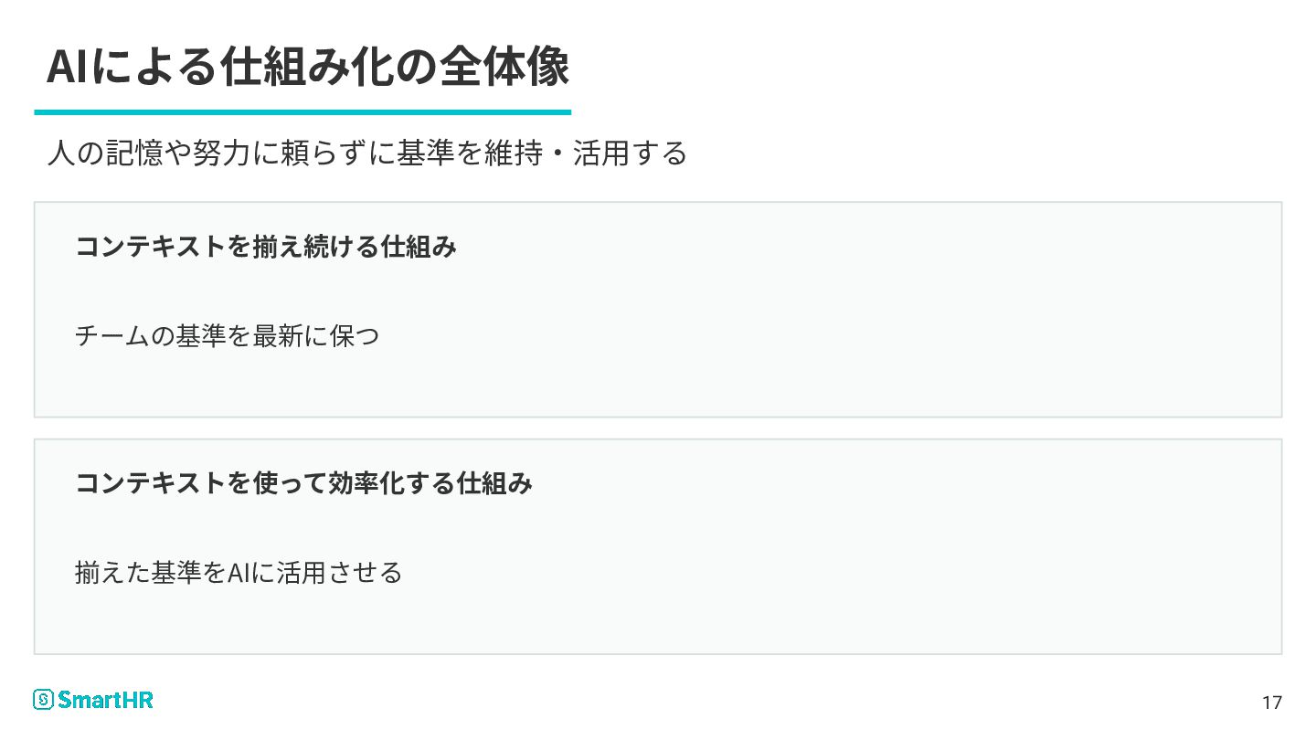Click the teal underline below the title
The width and height of the screenshot is (1316, 740).
[302, 112]
